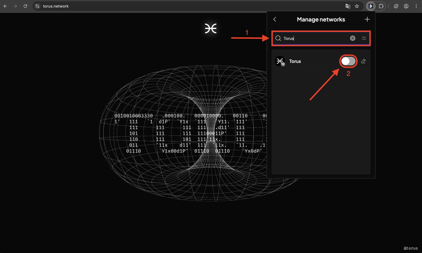Bookmark this page with star icon
422x253 pixels.
click(357, 6)
